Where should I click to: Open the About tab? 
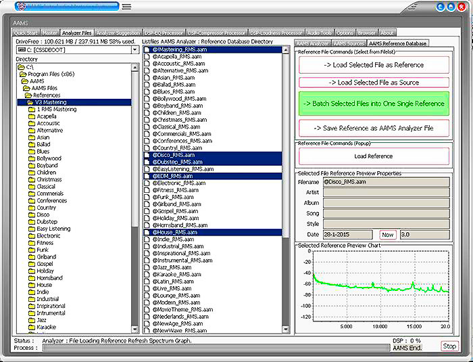coord(387,33)
